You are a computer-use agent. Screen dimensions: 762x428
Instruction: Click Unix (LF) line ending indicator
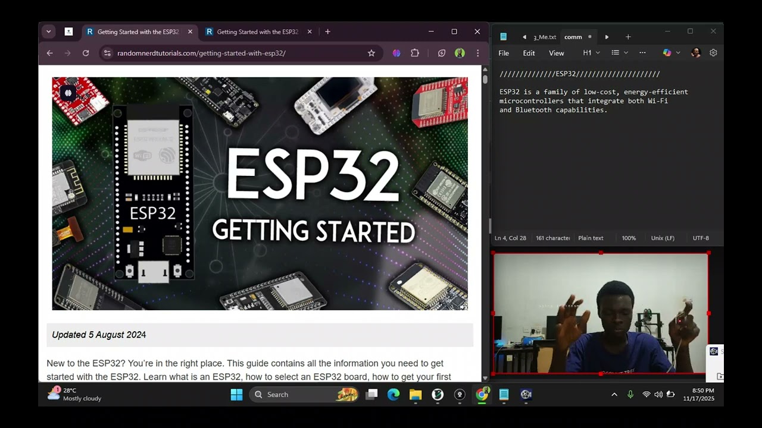click(663, 238)
